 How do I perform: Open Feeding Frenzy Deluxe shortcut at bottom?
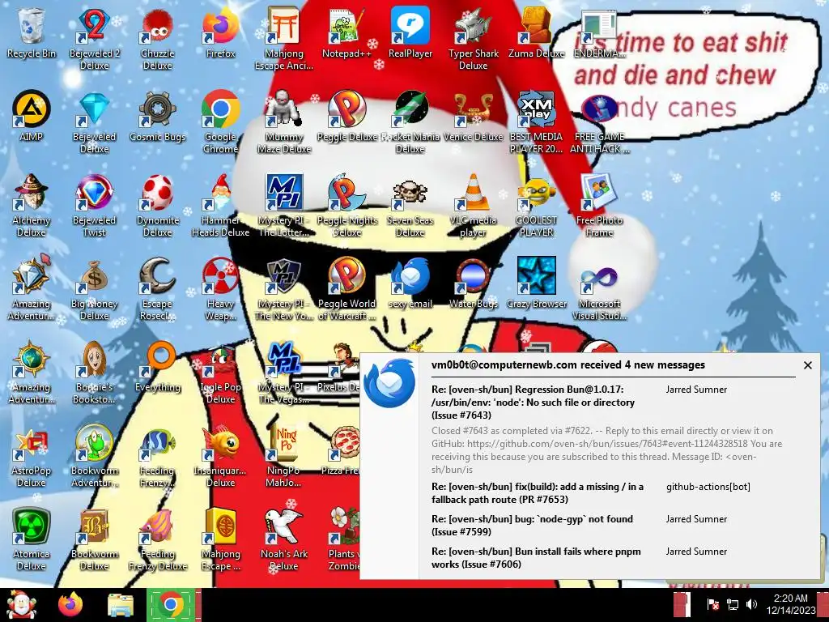158,539
